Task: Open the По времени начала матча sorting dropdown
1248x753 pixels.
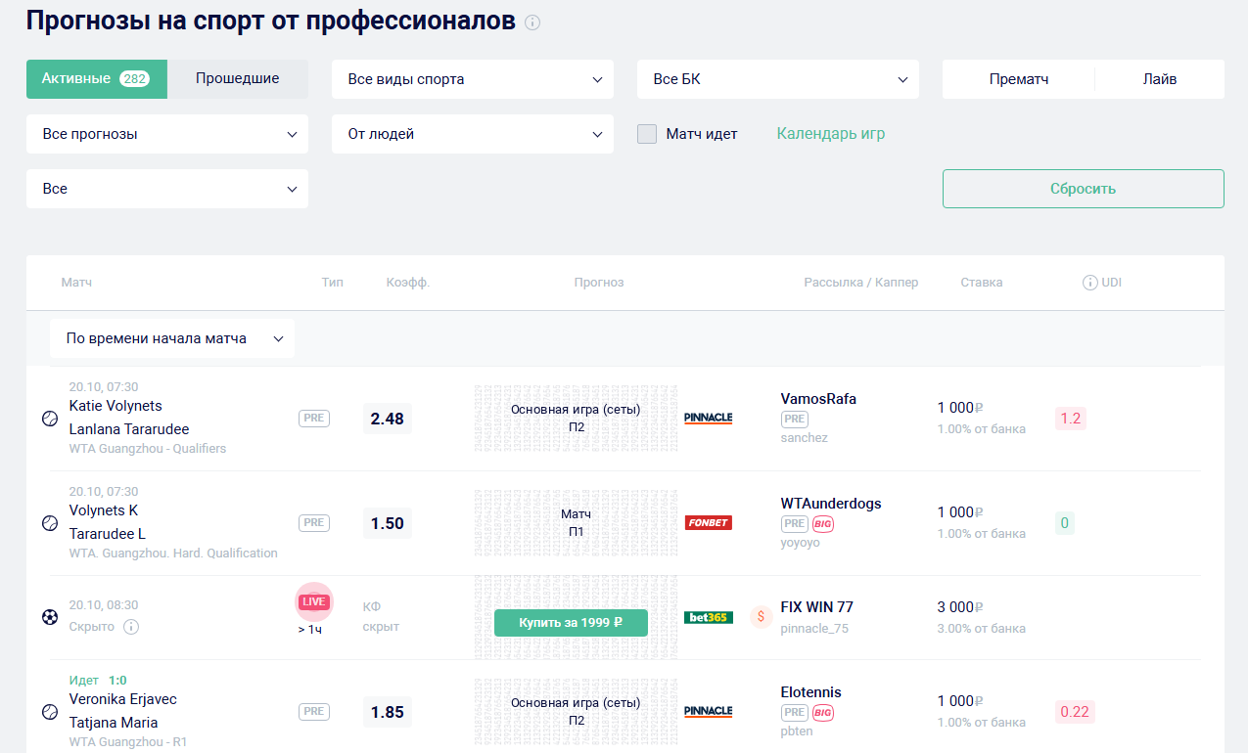Action: click(172, 338)
